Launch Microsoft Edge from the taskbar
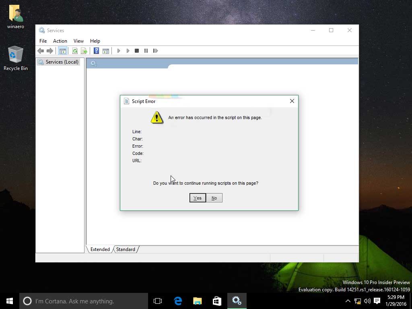Screen dimensions: 412x309 pyautogui.click(x=177, y=301)
